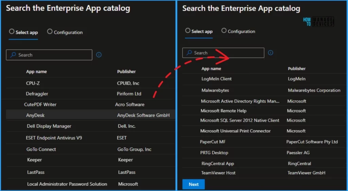The image size is (348, 191).
Task: Select the Defraggler app
Action: pyautogui.click(x=37, y=93)
